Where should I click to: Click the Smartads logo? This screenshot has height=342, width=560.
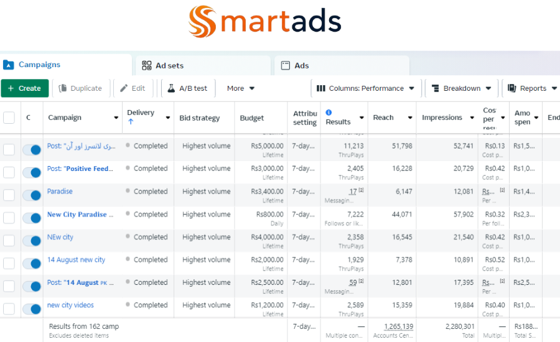click(264, 21)
